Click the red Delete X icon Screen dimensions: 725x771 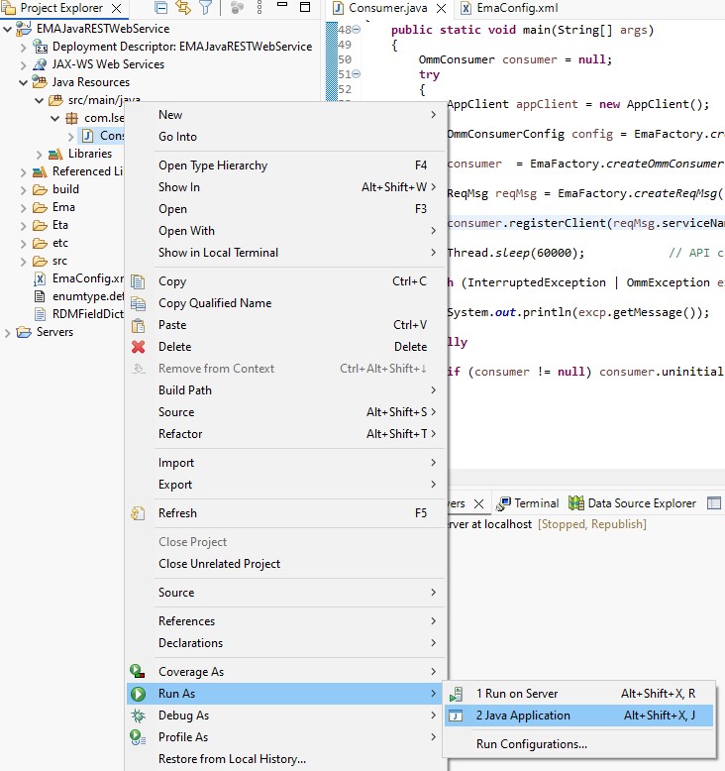tap(138, 347)
